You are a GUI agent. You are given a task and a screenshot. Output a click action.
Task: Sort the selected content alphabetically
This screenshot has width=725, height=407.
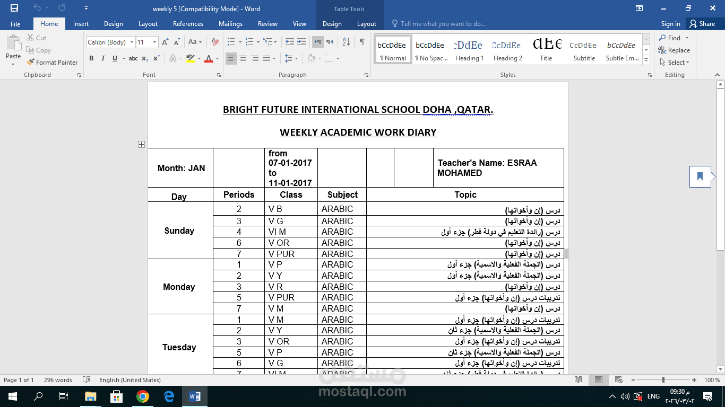pyautogui.click(x=346, y=42)
